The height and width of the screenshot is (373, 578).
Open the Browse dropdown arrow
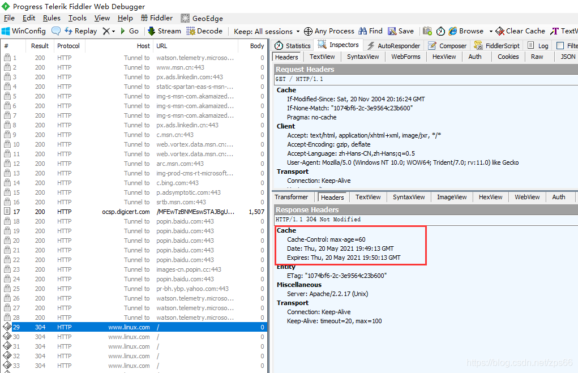(x=491, y=31)
